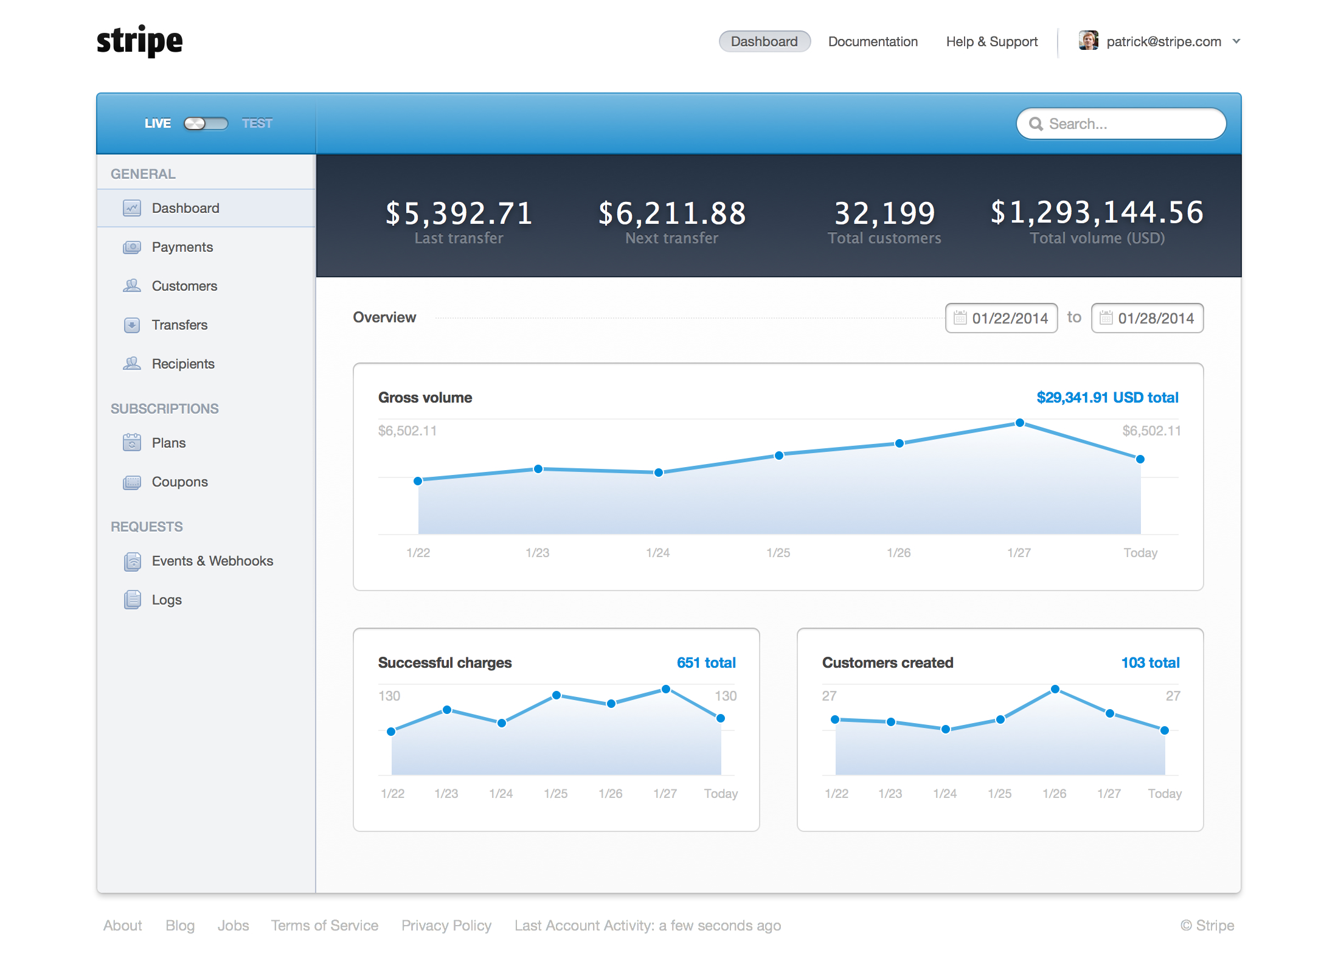Open the end date picker 01/28/2014
Image resolution: width=1338 pixels, height=967 pixels.
click(1147, 318)
